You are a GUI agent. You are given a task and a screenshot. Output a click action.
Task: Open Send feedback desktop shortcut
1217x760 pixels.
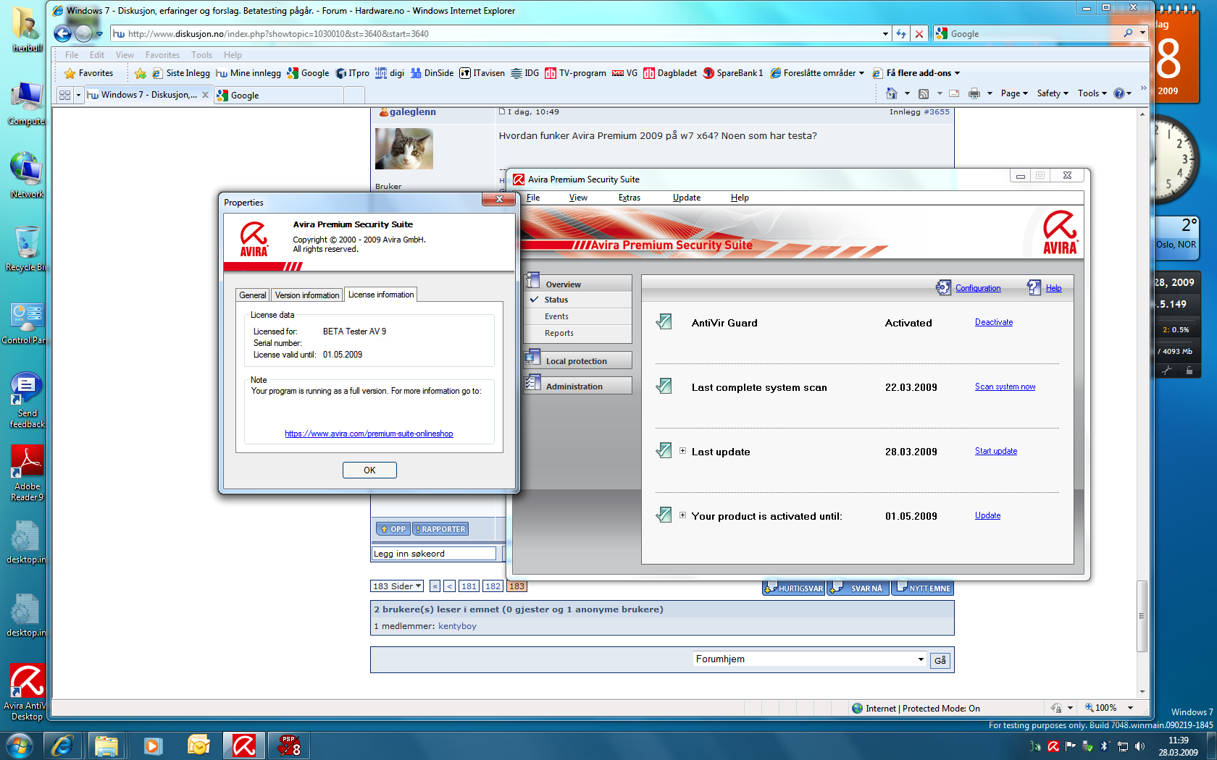[27, 400]
